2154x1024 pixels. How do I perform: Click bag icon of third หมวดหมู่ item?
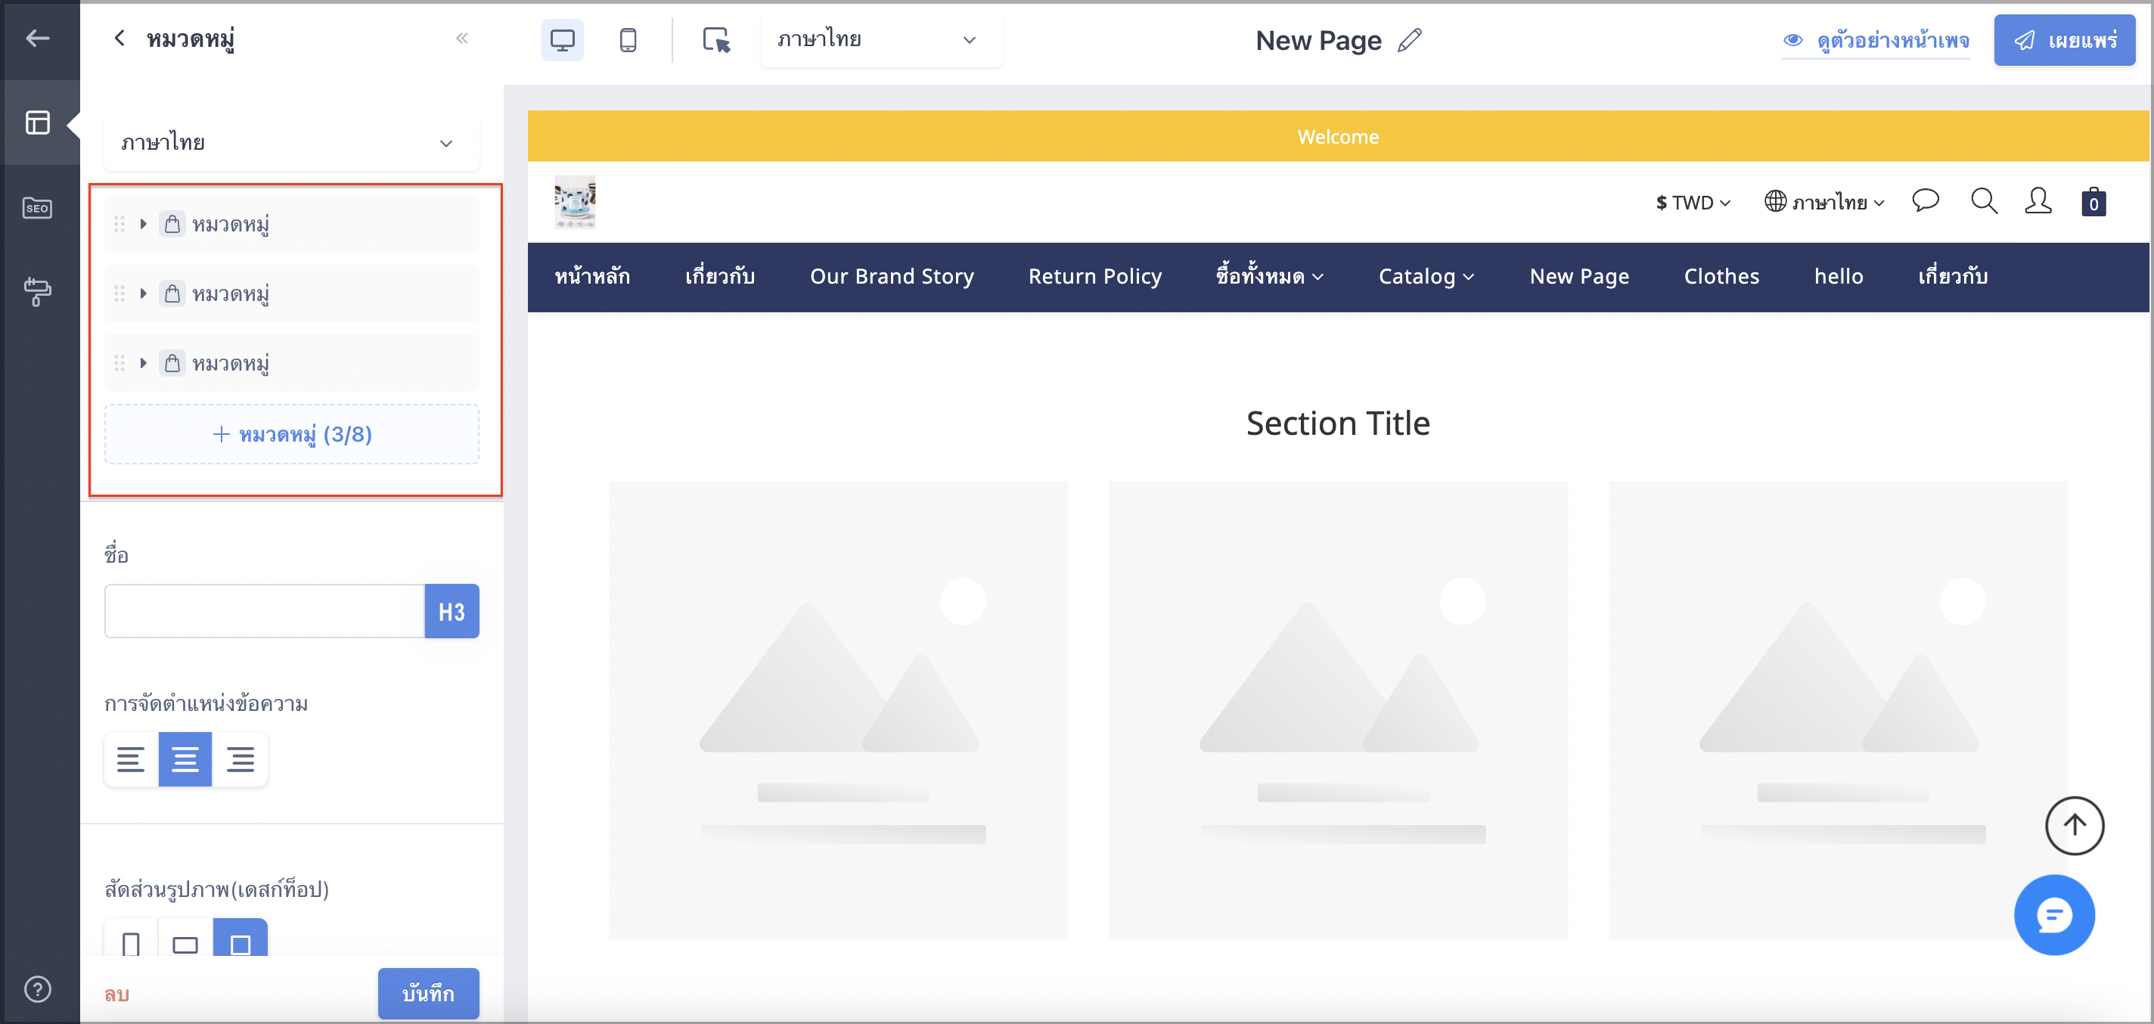click(172, 363)
